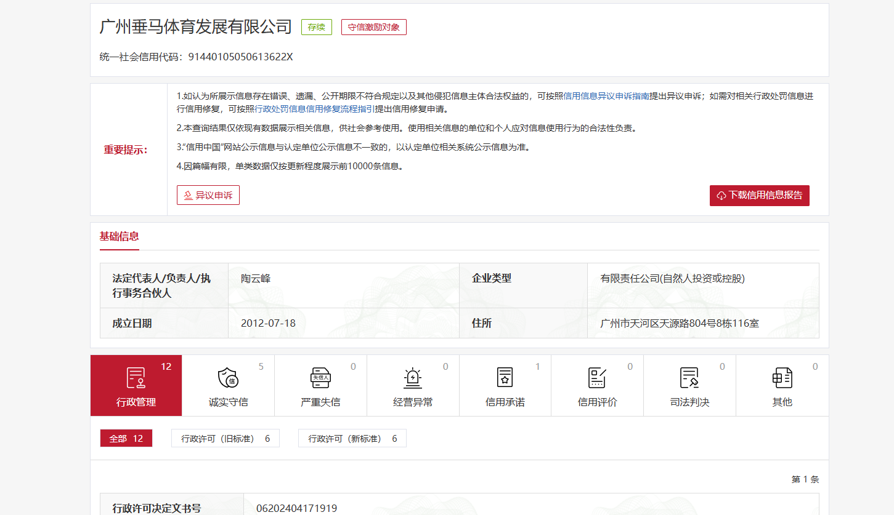Open the 基础信息 section tab
The height and width of the screenshot is (515, 894).
120,237
